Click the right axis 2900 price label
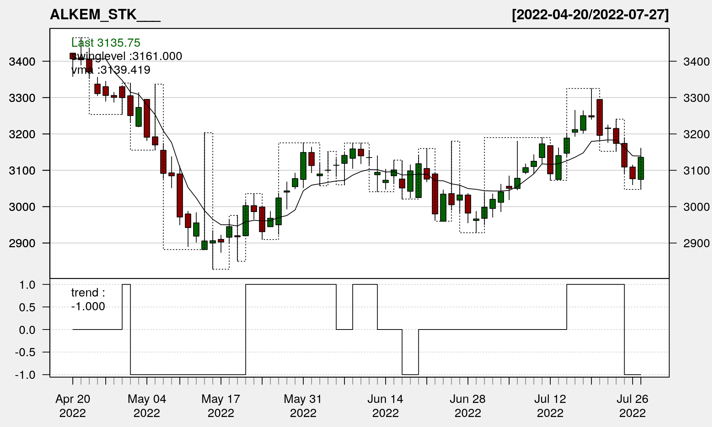The height and width of the screenshot is (427, 712). point(696,244)
